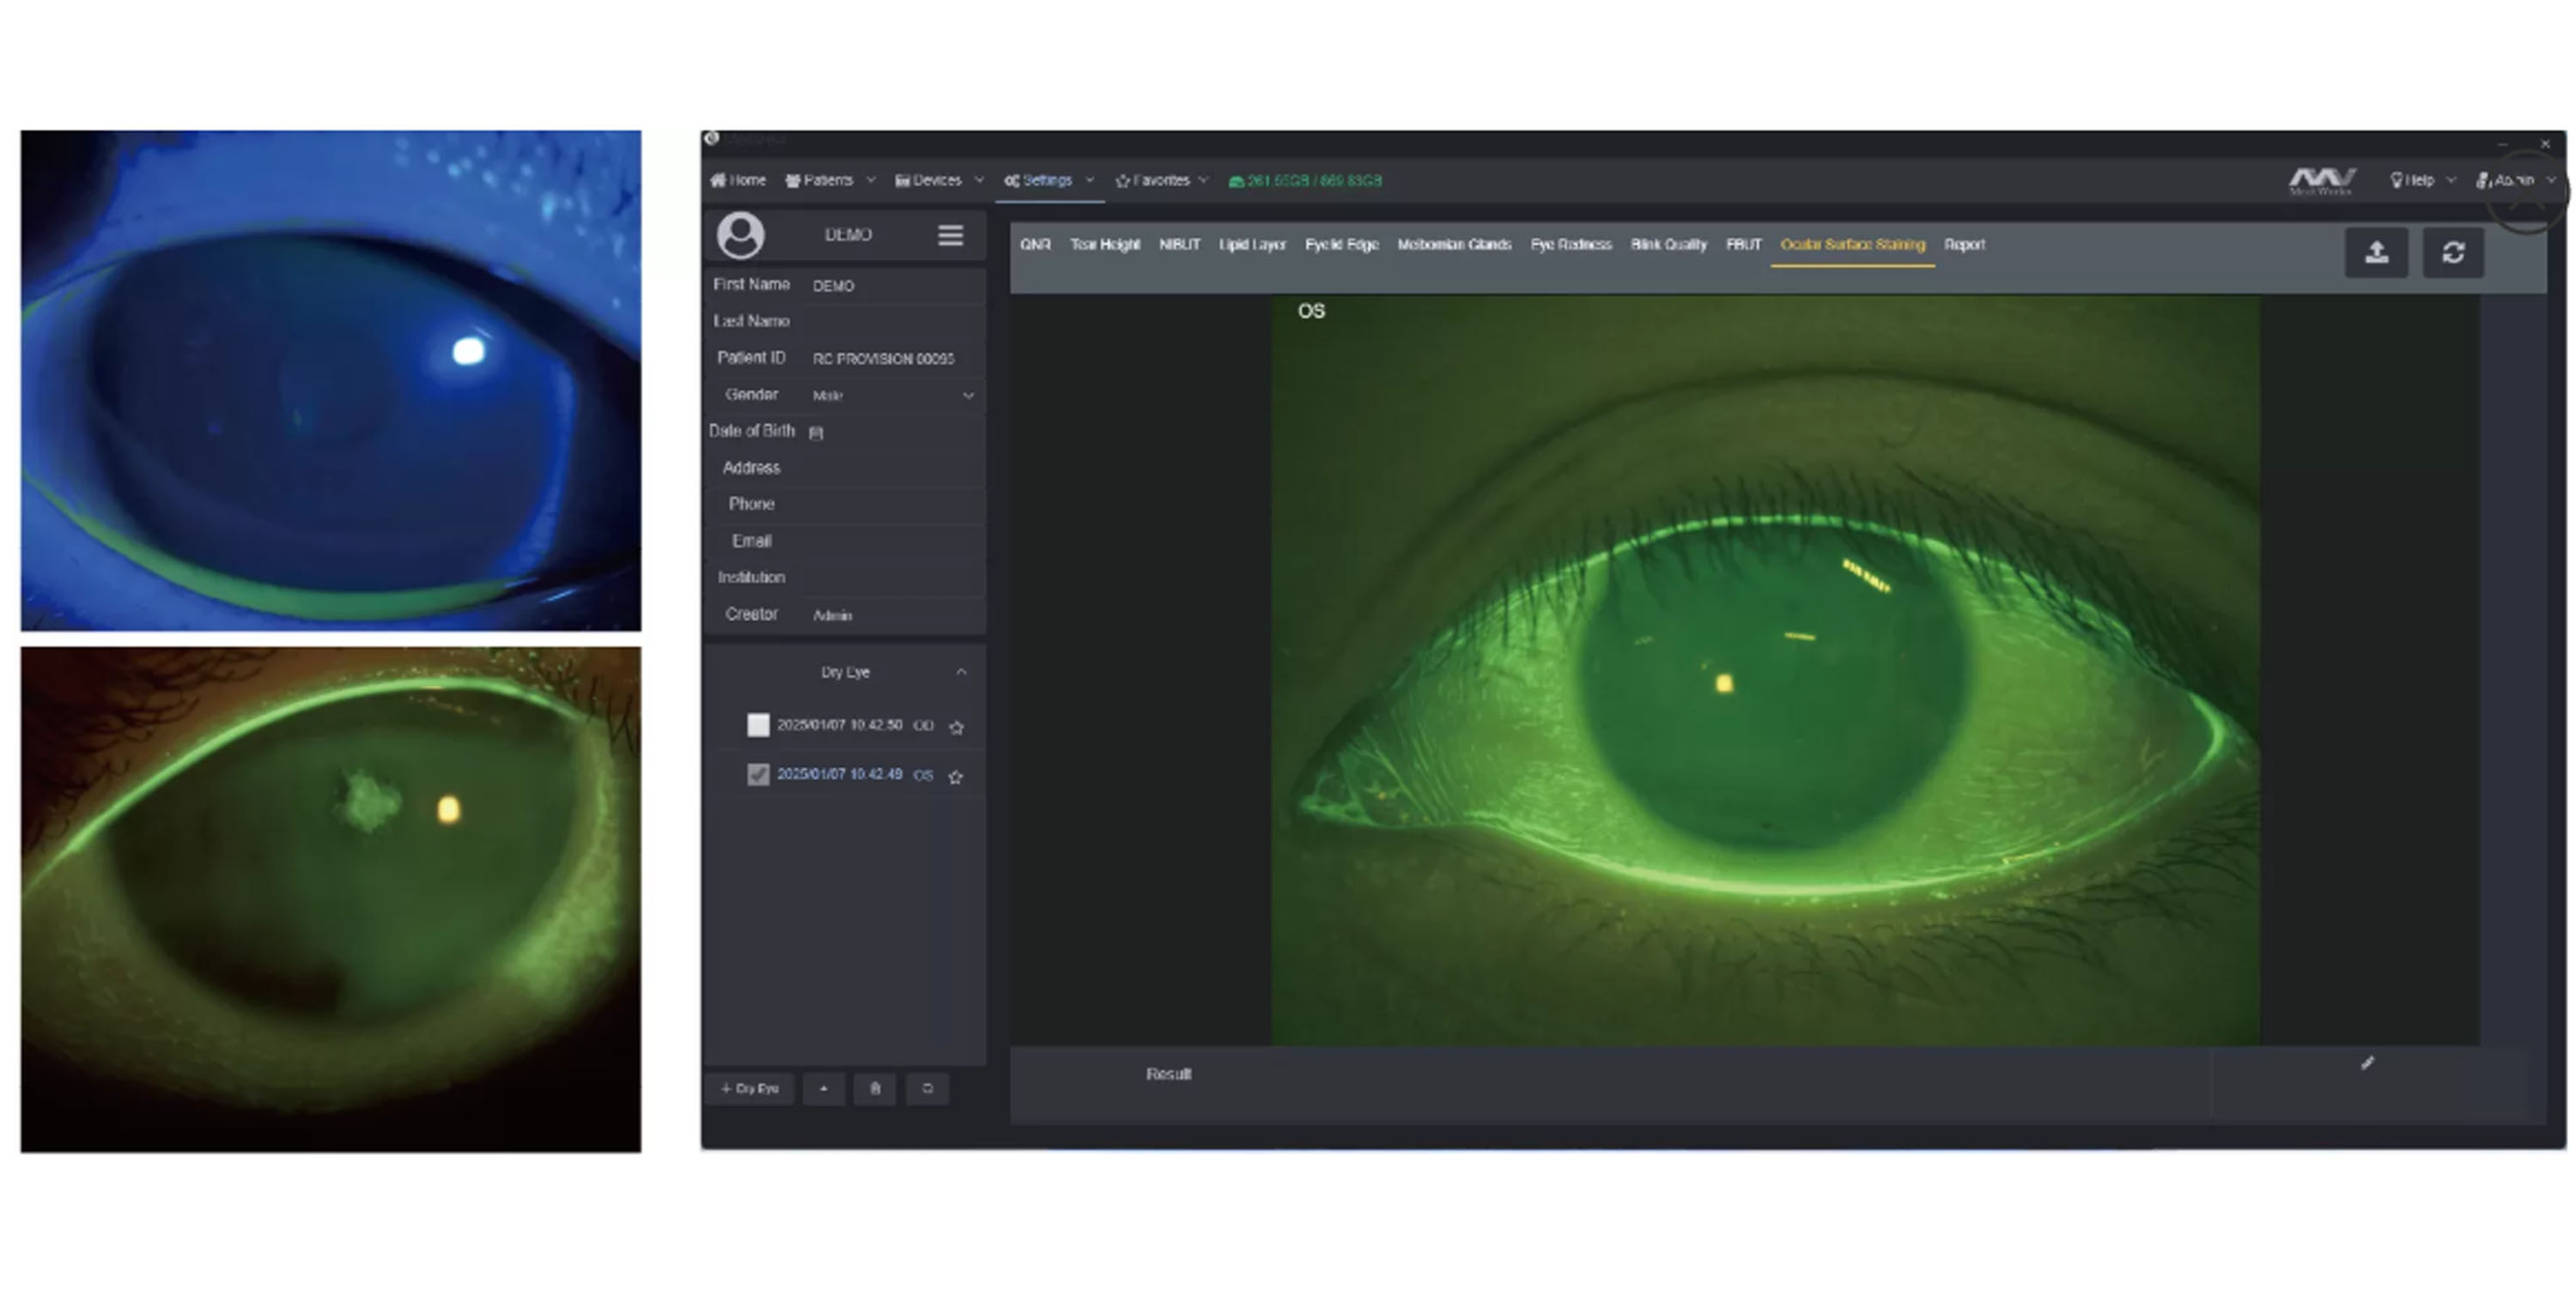Go to Home in top navigation
The height and width of the screenshot is (1289, 2576).
click(x=738, y=181)
